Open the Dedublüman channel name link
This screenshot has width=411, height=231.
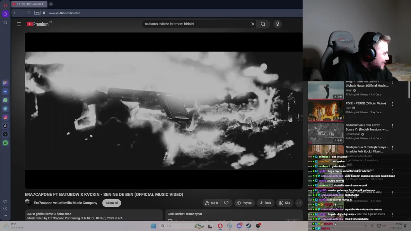353,134
